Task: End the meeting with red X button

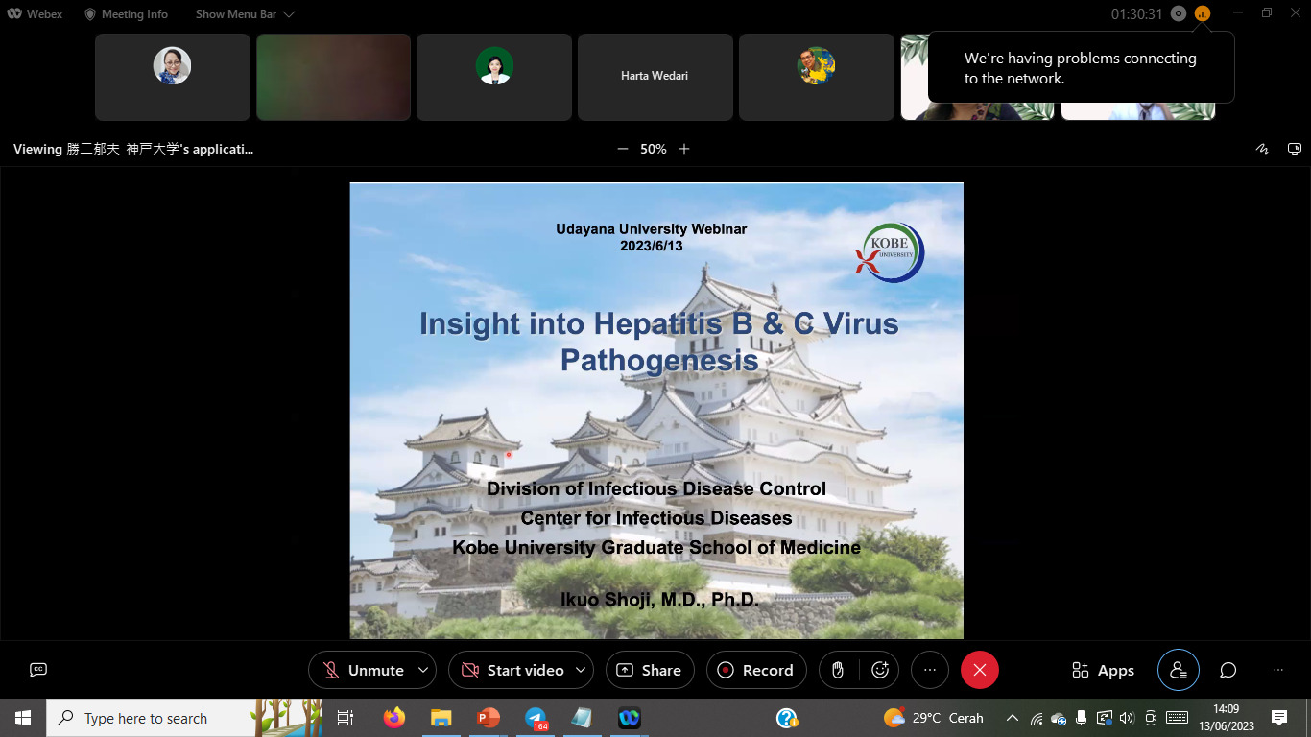Action: (980, 670)
